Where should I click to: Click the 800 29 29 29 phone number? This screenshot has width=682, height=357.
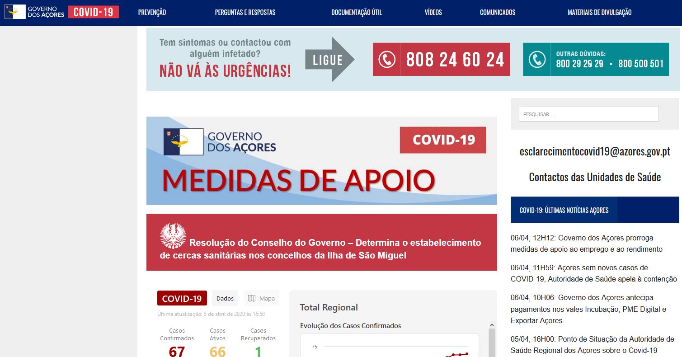tap(579, 64)
